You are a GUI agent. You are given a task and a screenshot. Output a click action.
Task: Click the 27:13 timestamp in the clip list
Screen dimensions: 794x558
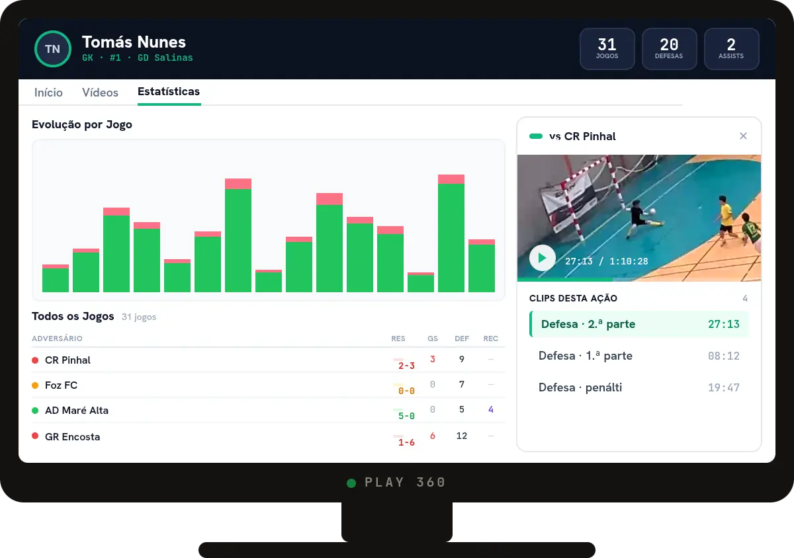[x=724, y=324]
